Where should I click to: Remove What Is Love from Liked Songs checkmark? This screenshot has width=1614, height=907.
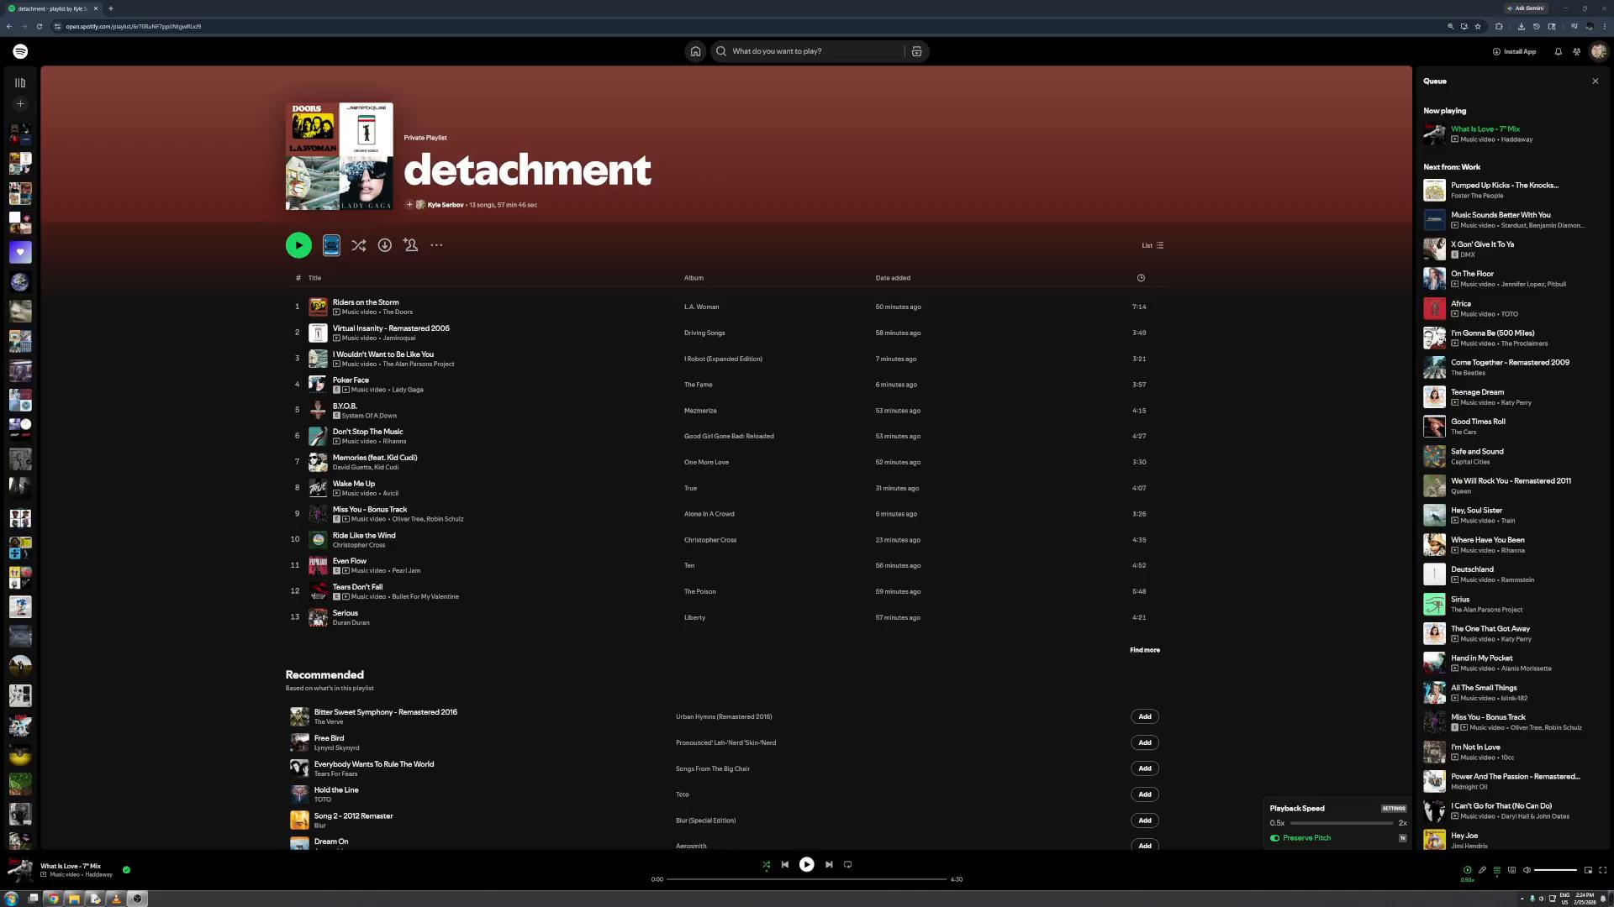click(x=126, y=870)
